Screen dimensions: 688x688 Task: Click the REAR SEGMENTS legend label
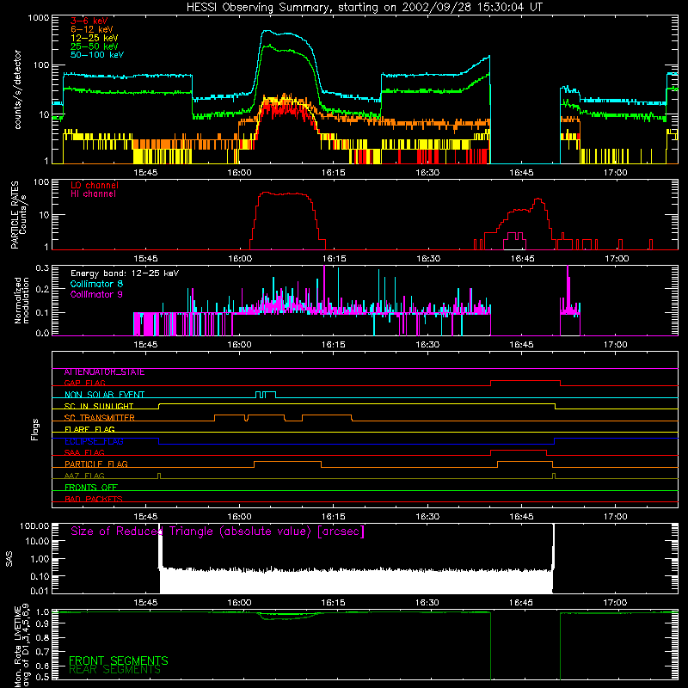point(114,670)
